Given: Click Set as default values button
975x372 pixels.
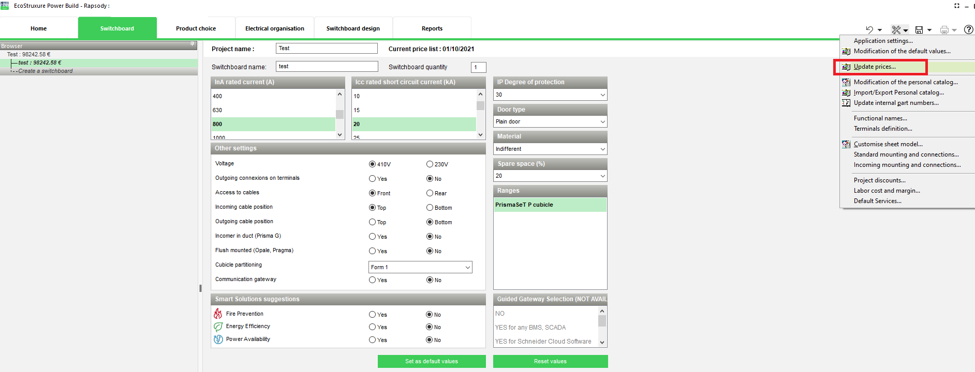Looking at the screenshot, I should pos(432,361).
